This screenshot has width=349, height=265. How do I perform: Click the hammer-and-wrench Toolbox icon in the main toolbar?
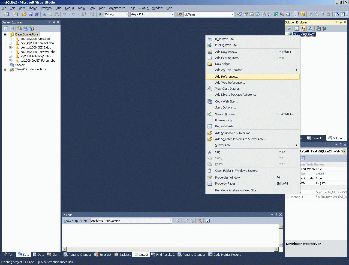(x=270, y=14)
